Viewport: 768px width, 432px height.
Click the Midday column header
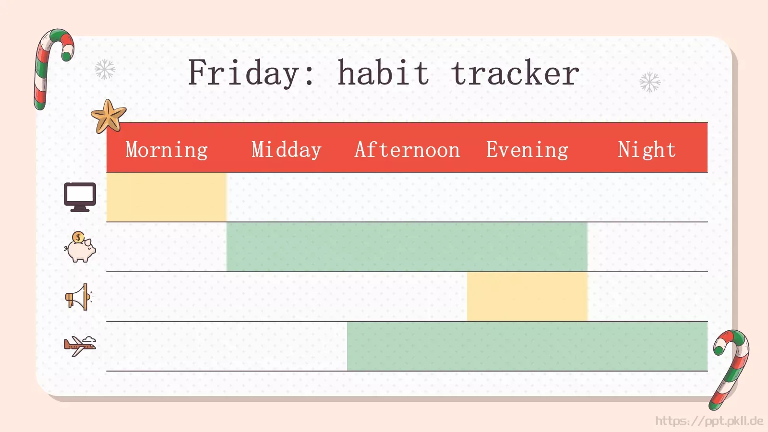coord(287,149)
